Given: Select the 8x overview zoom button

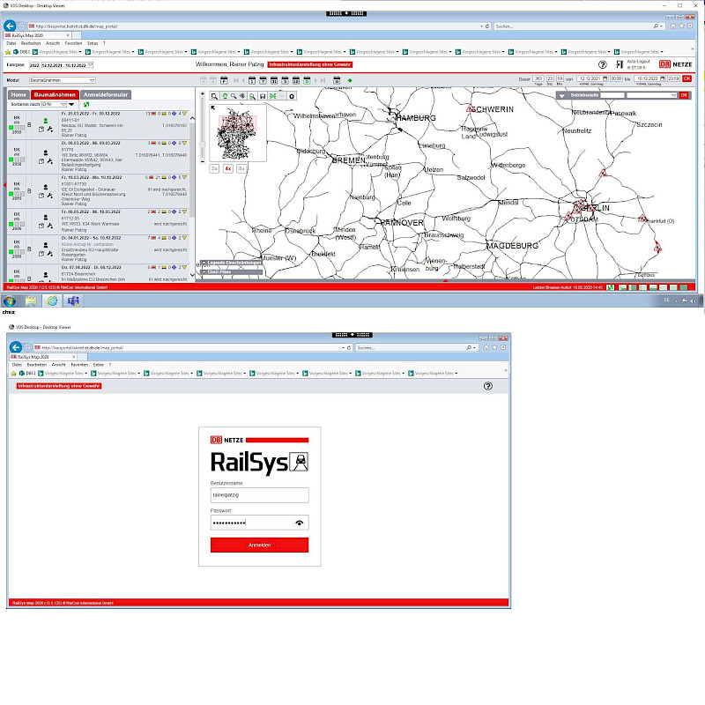Looking at the screenshot, I should (241, 168).
